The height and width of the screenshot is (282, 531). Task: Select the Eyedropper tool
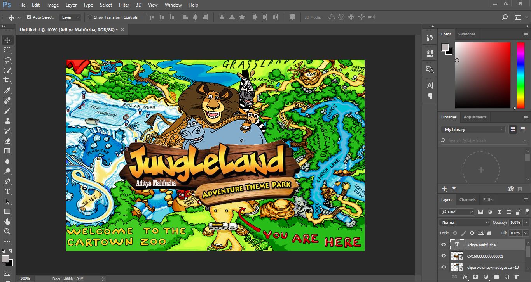[7, 90]
